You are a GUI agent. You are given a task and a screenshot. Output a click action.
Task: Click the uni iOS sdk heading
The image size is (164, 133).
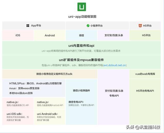pos(14,114)
